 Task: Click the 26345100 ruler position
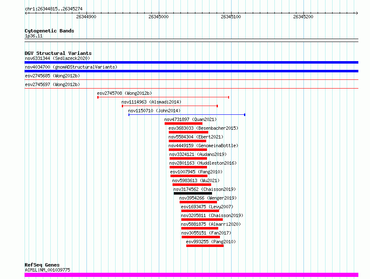coord(231,17)
